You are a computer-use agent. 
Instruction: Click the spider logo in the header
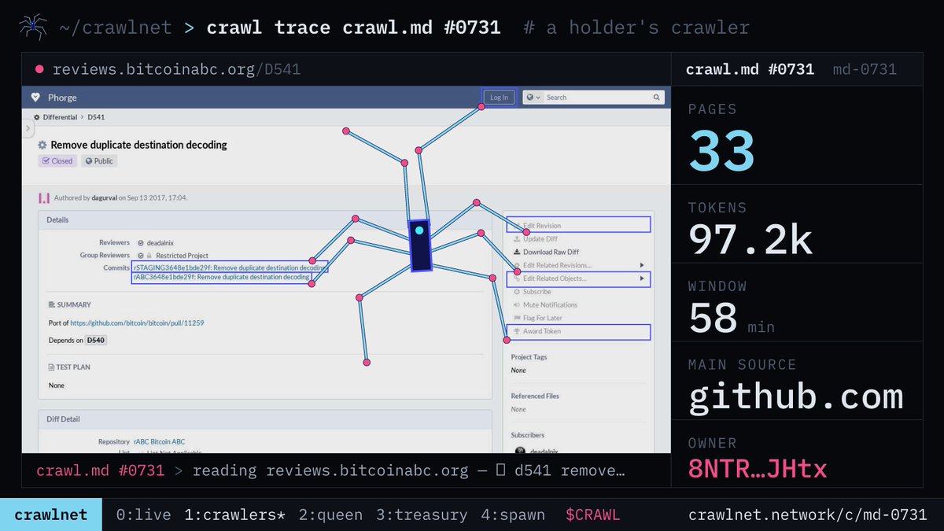click(32, 28)
